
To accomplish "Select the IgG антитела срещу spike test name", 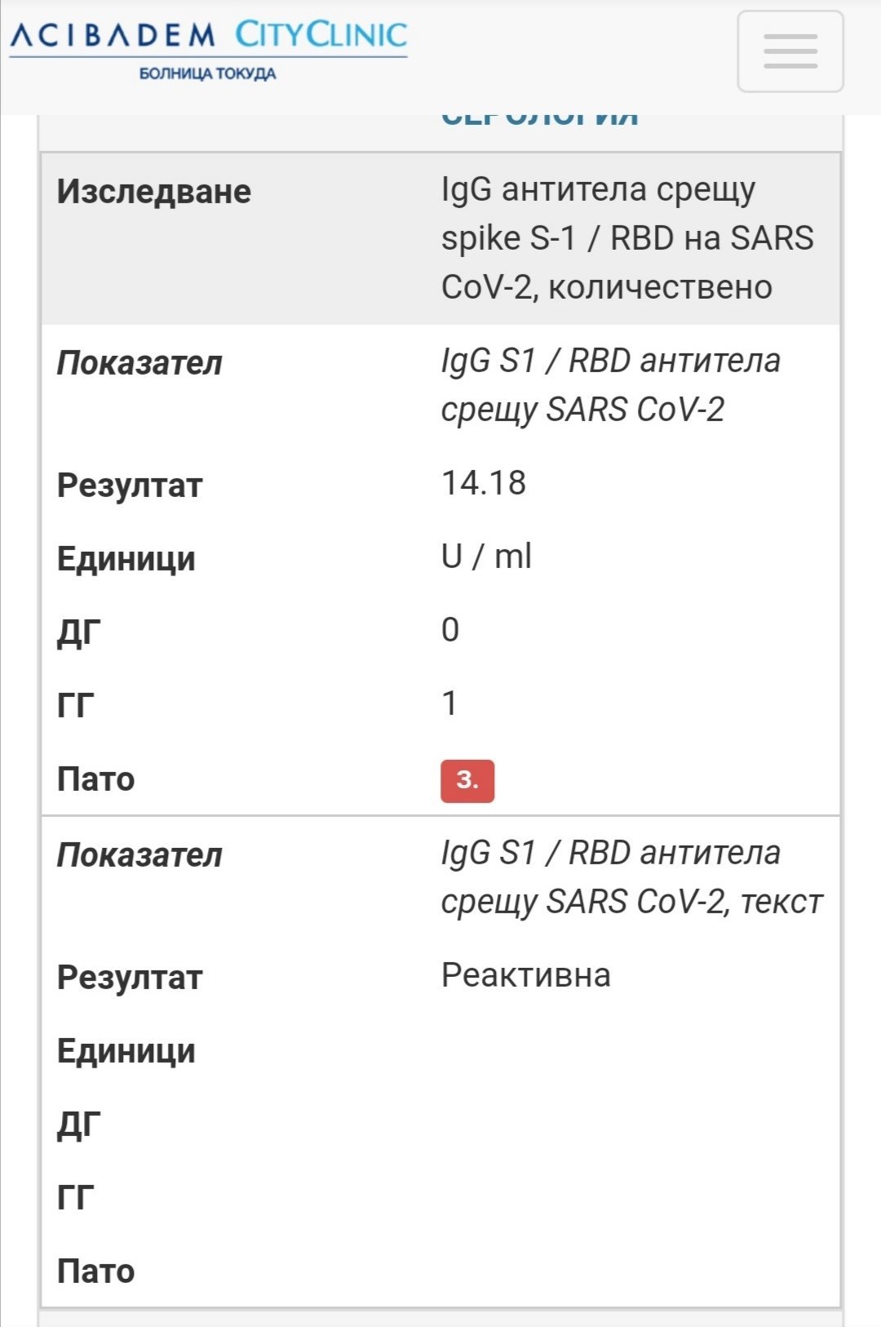I will click(x=627, y=237).
